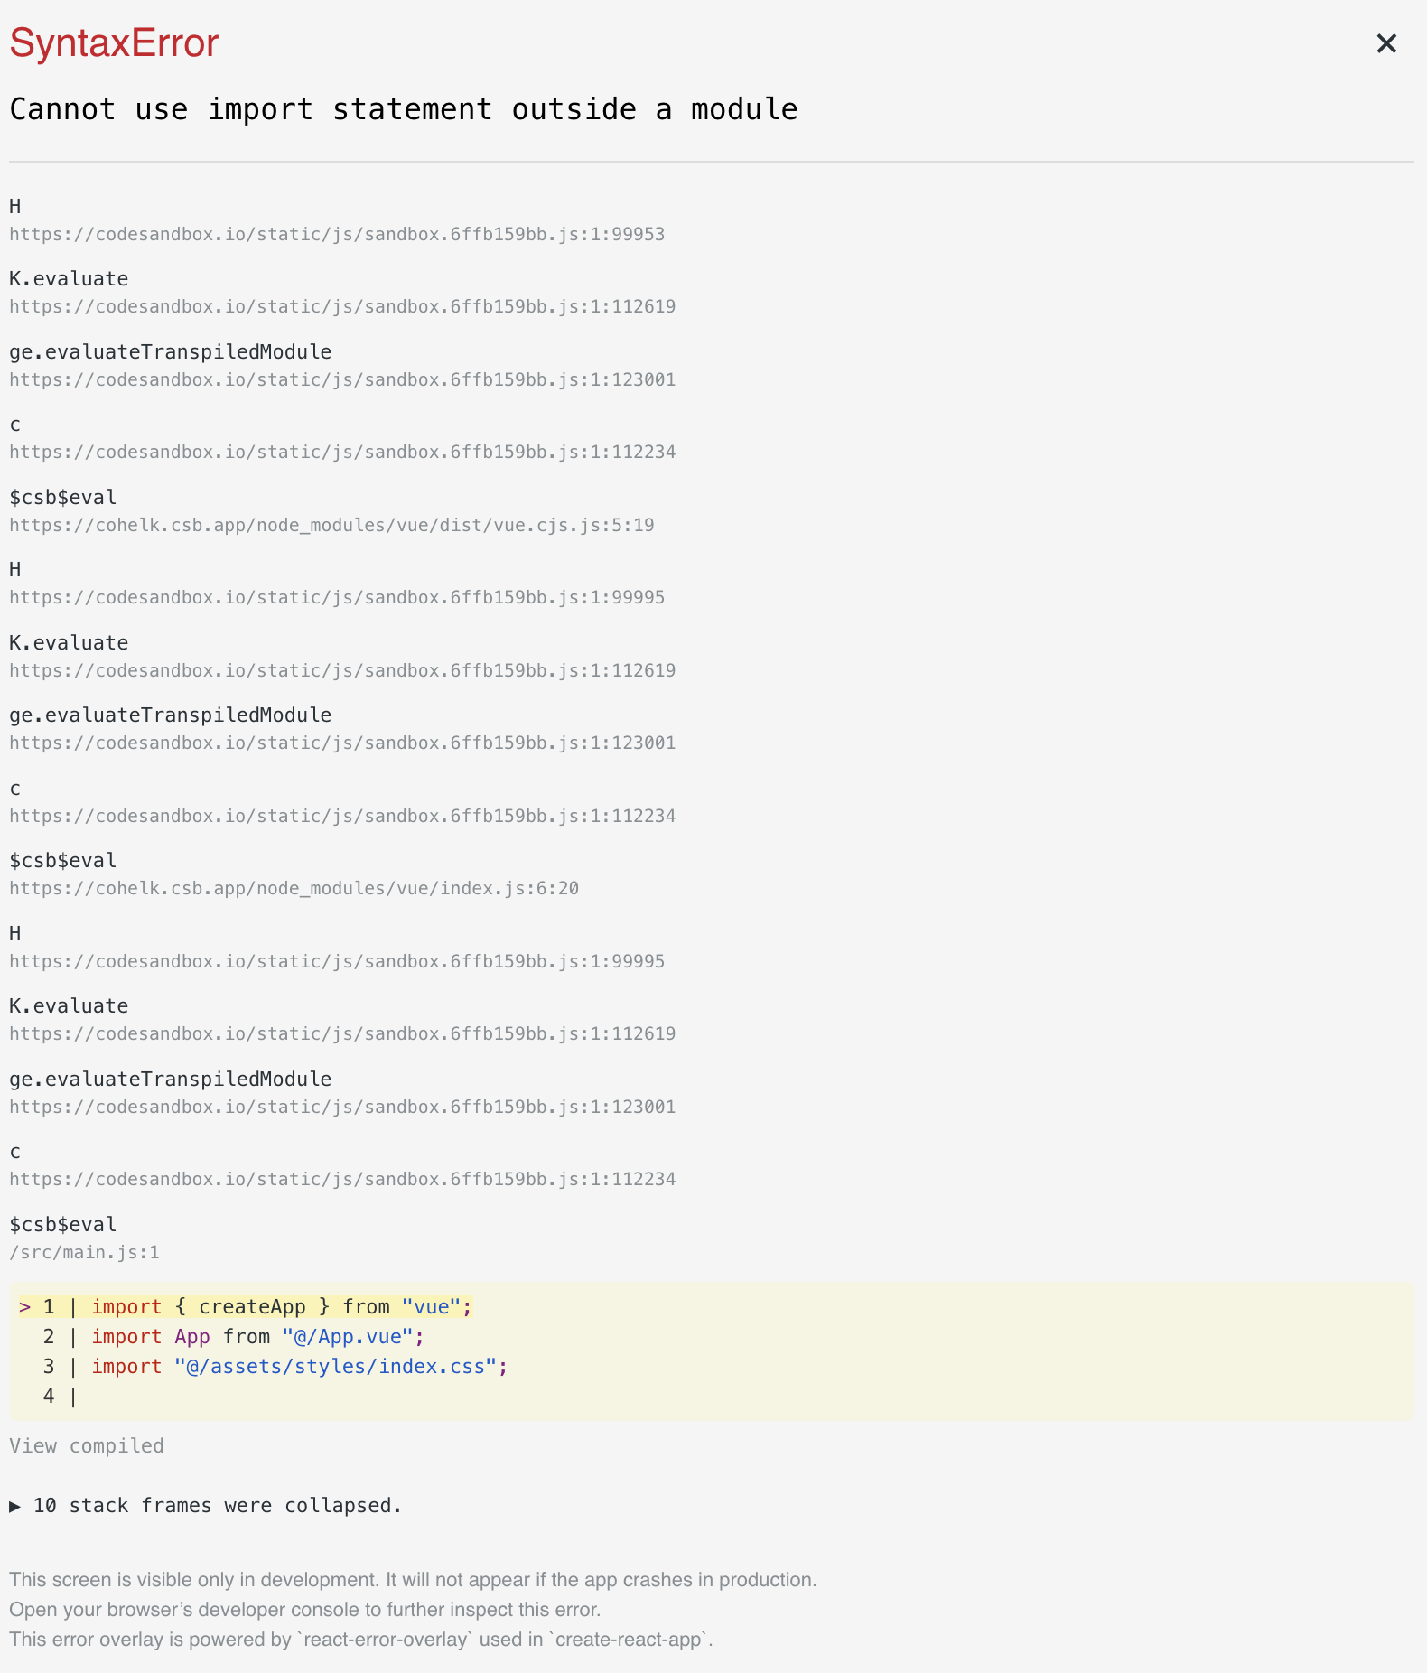
Task: Click the highlighted import createApp code line
Action: [246, 1306]
